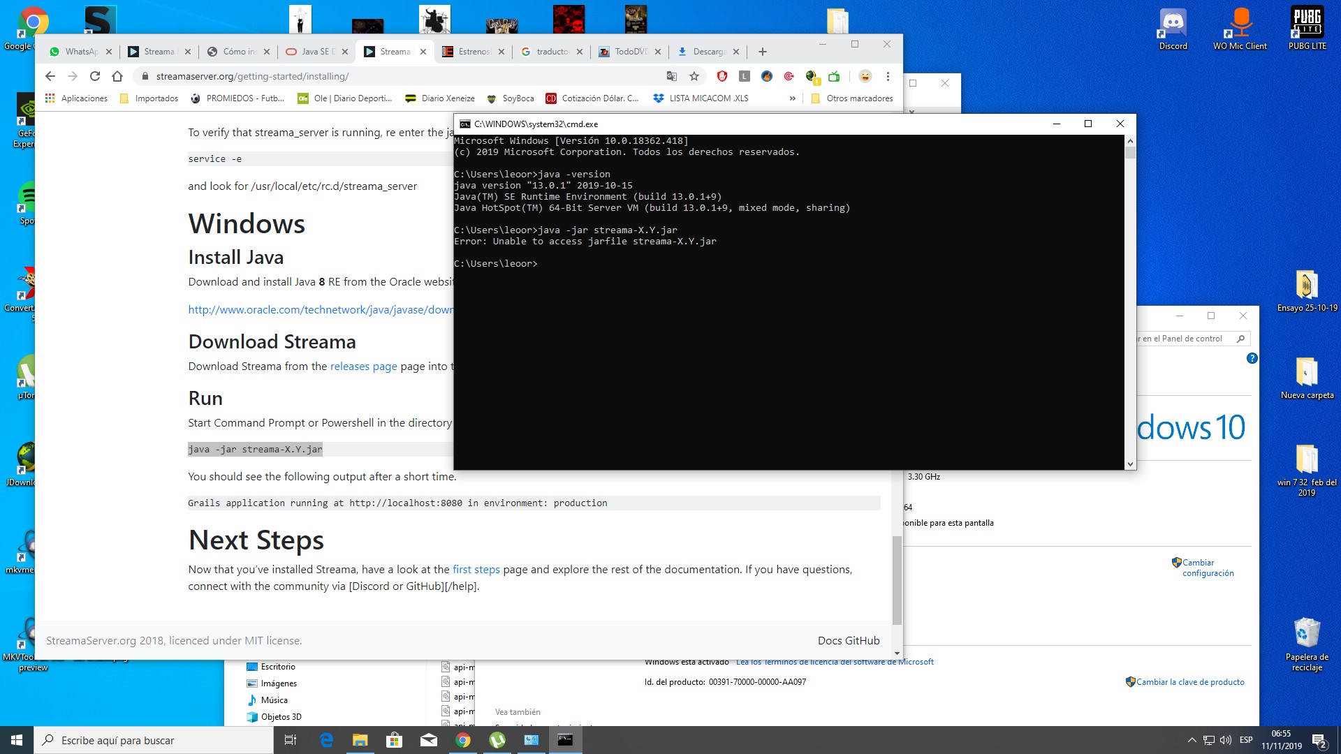
Task: Mute volume via the taskbar speaker icon
Action: pos(1225,740)
